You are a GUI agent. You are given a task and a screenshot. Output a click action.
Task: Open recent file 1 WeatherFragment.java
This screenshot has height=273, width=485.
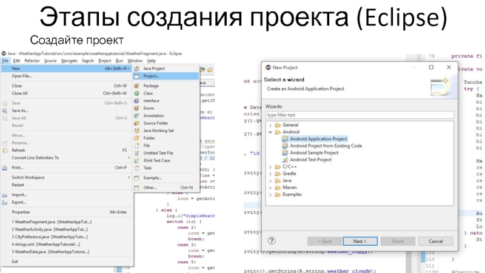point(68,222)
